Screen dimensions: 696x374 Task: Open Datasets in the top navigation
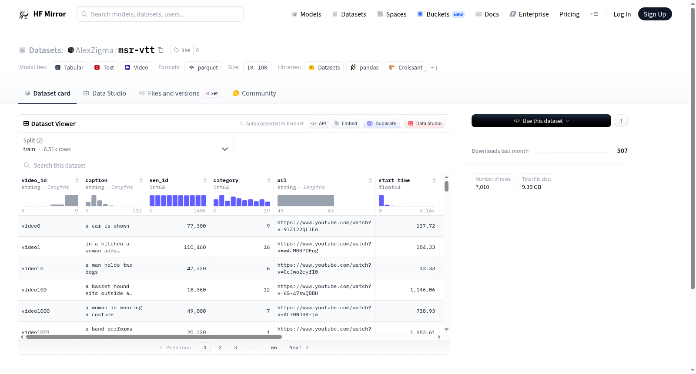[x=349, y=14]
